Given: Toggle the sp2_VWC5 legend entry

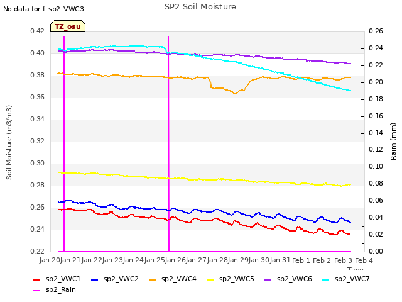Looking at the screenshot, I should [231, 279].
